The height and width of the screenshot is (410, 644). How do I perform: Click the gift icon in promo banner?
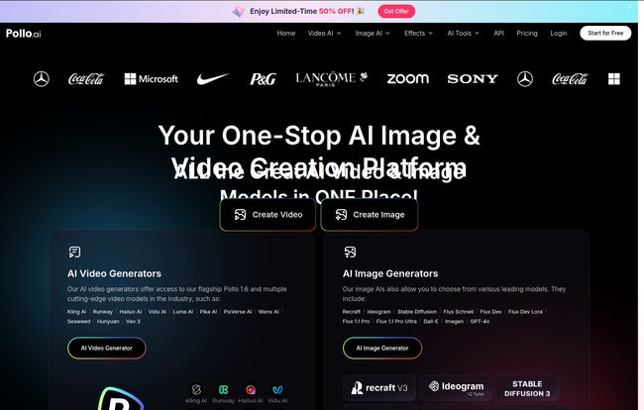239,12
